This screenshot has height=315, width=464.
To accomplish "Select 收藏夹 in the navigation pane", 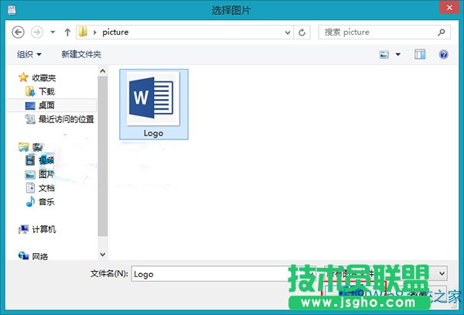I will [x=44, y=78].
